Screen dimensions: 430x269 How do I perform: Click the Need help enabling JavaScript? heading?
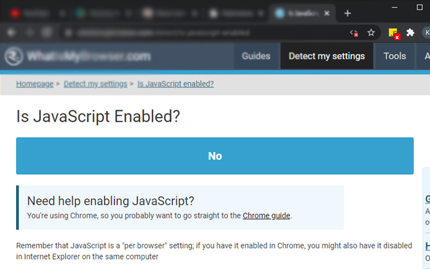[110, 201]
